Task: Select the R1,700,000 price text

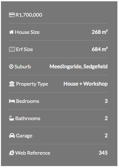Action: coord(29,15)
